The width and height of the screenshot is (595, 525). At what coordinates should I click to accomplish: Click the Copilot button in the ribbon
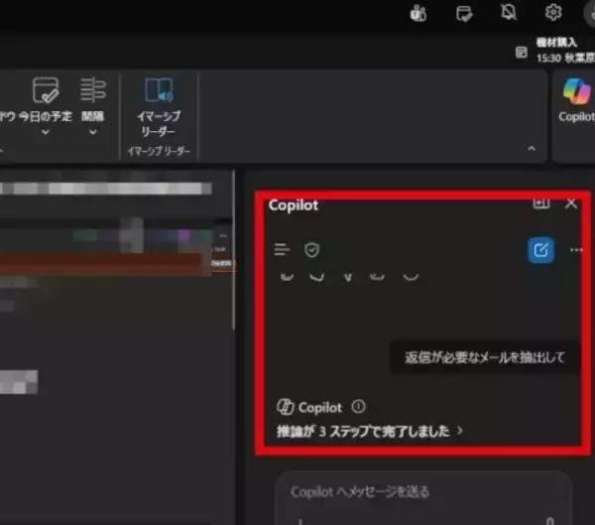(576, 100)
